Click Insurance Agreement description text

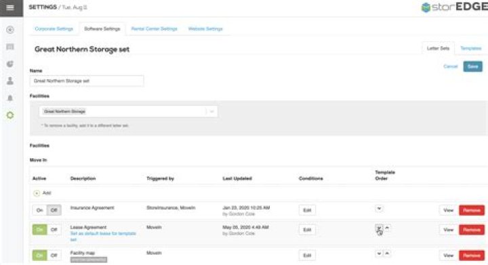pos(92,208)
